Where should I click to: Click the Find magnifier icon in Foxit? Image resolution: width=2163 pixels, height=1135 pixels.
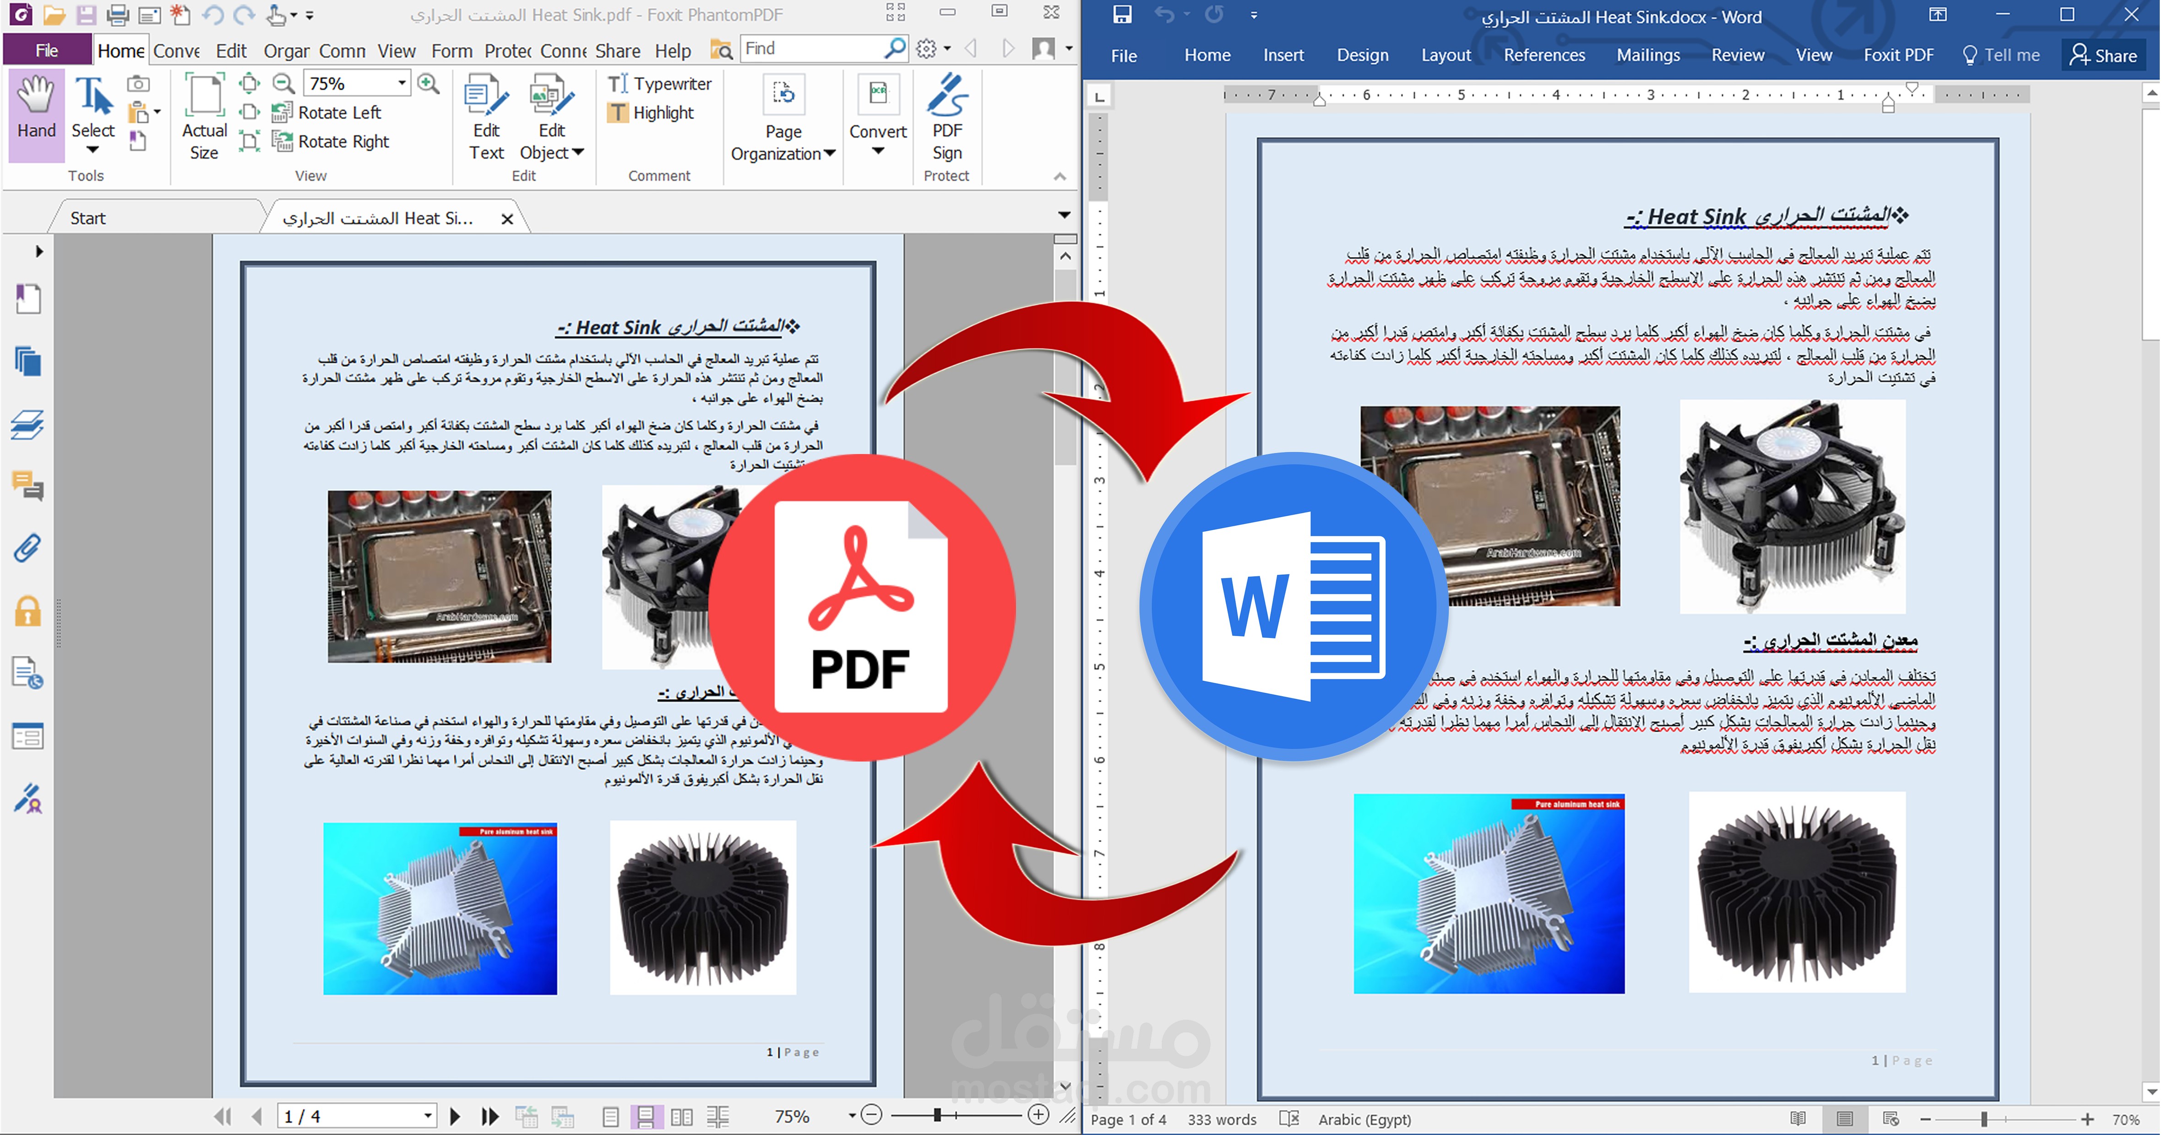(x=895, y=49)
